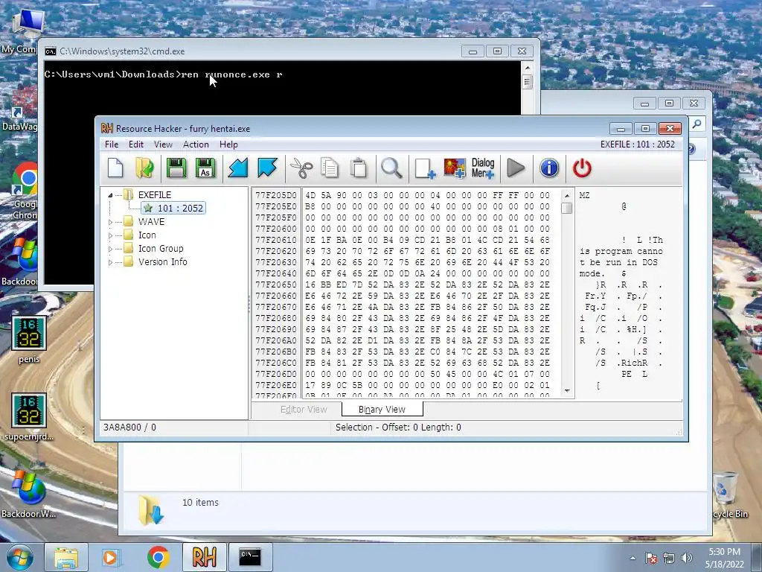
Task: Select the Icon Group folder
Action: (161, 249)
